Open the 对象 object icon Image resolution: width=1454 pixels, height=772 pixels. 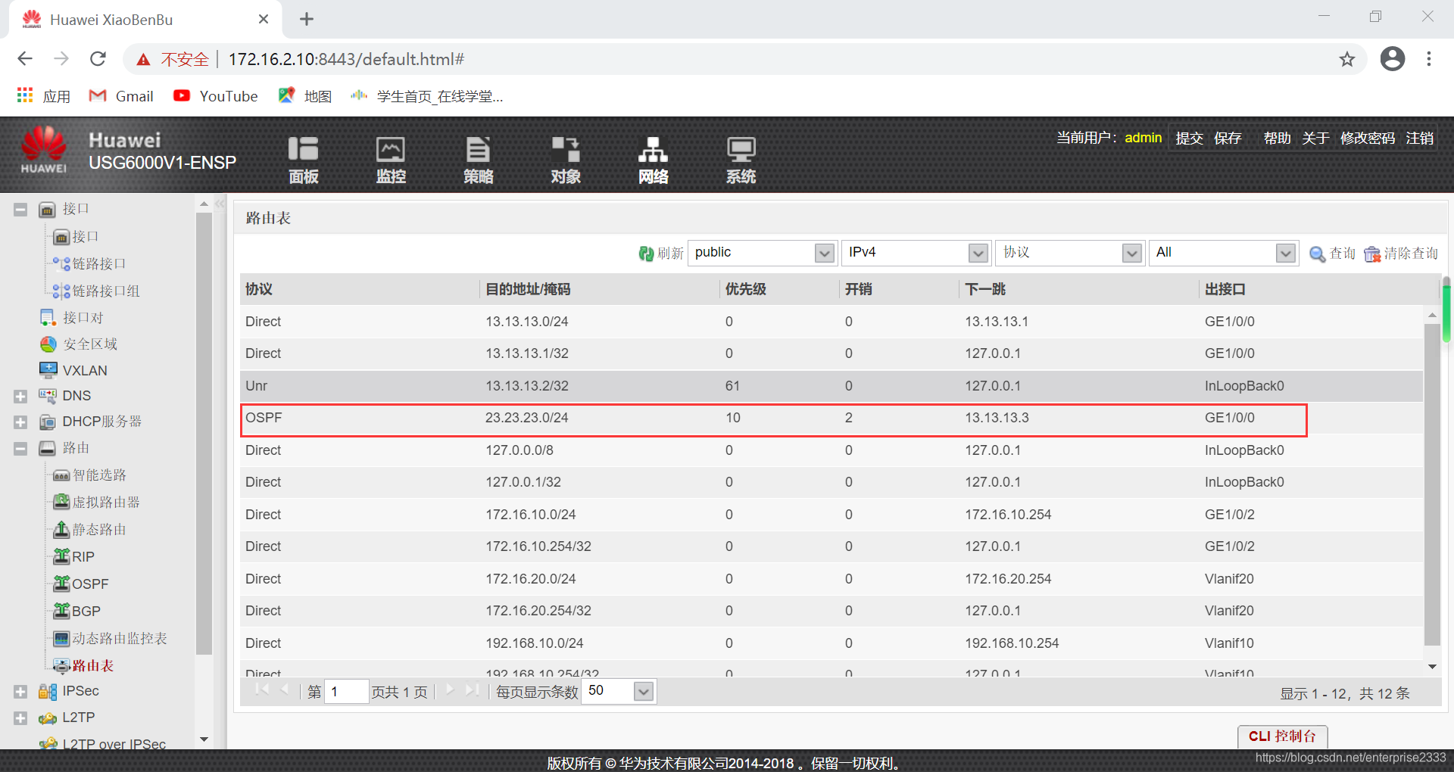coord(566,160)
